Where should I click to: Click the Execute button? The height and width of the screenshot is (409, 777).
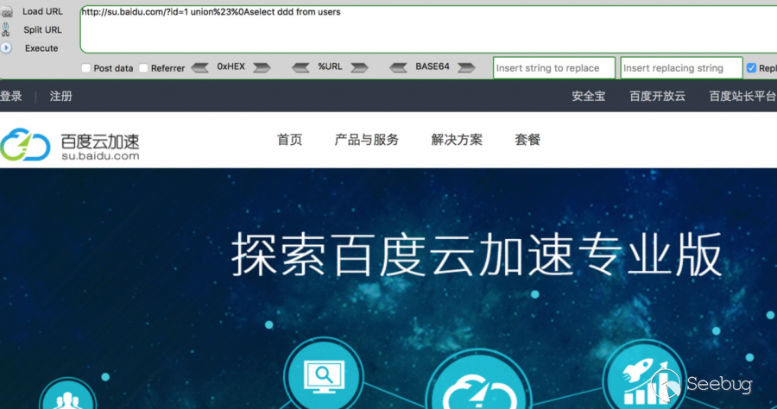coord(41,48)
